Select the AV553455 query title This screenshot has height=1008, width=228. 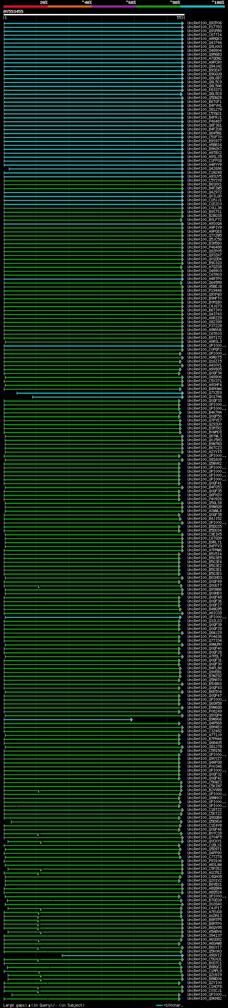pyautogui.click(x=13, y=11)
